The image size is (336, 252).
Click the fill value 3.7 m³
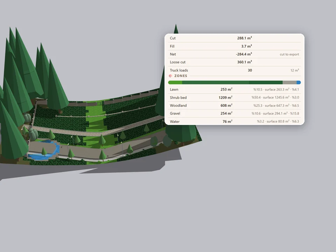[x=247, y=46]
